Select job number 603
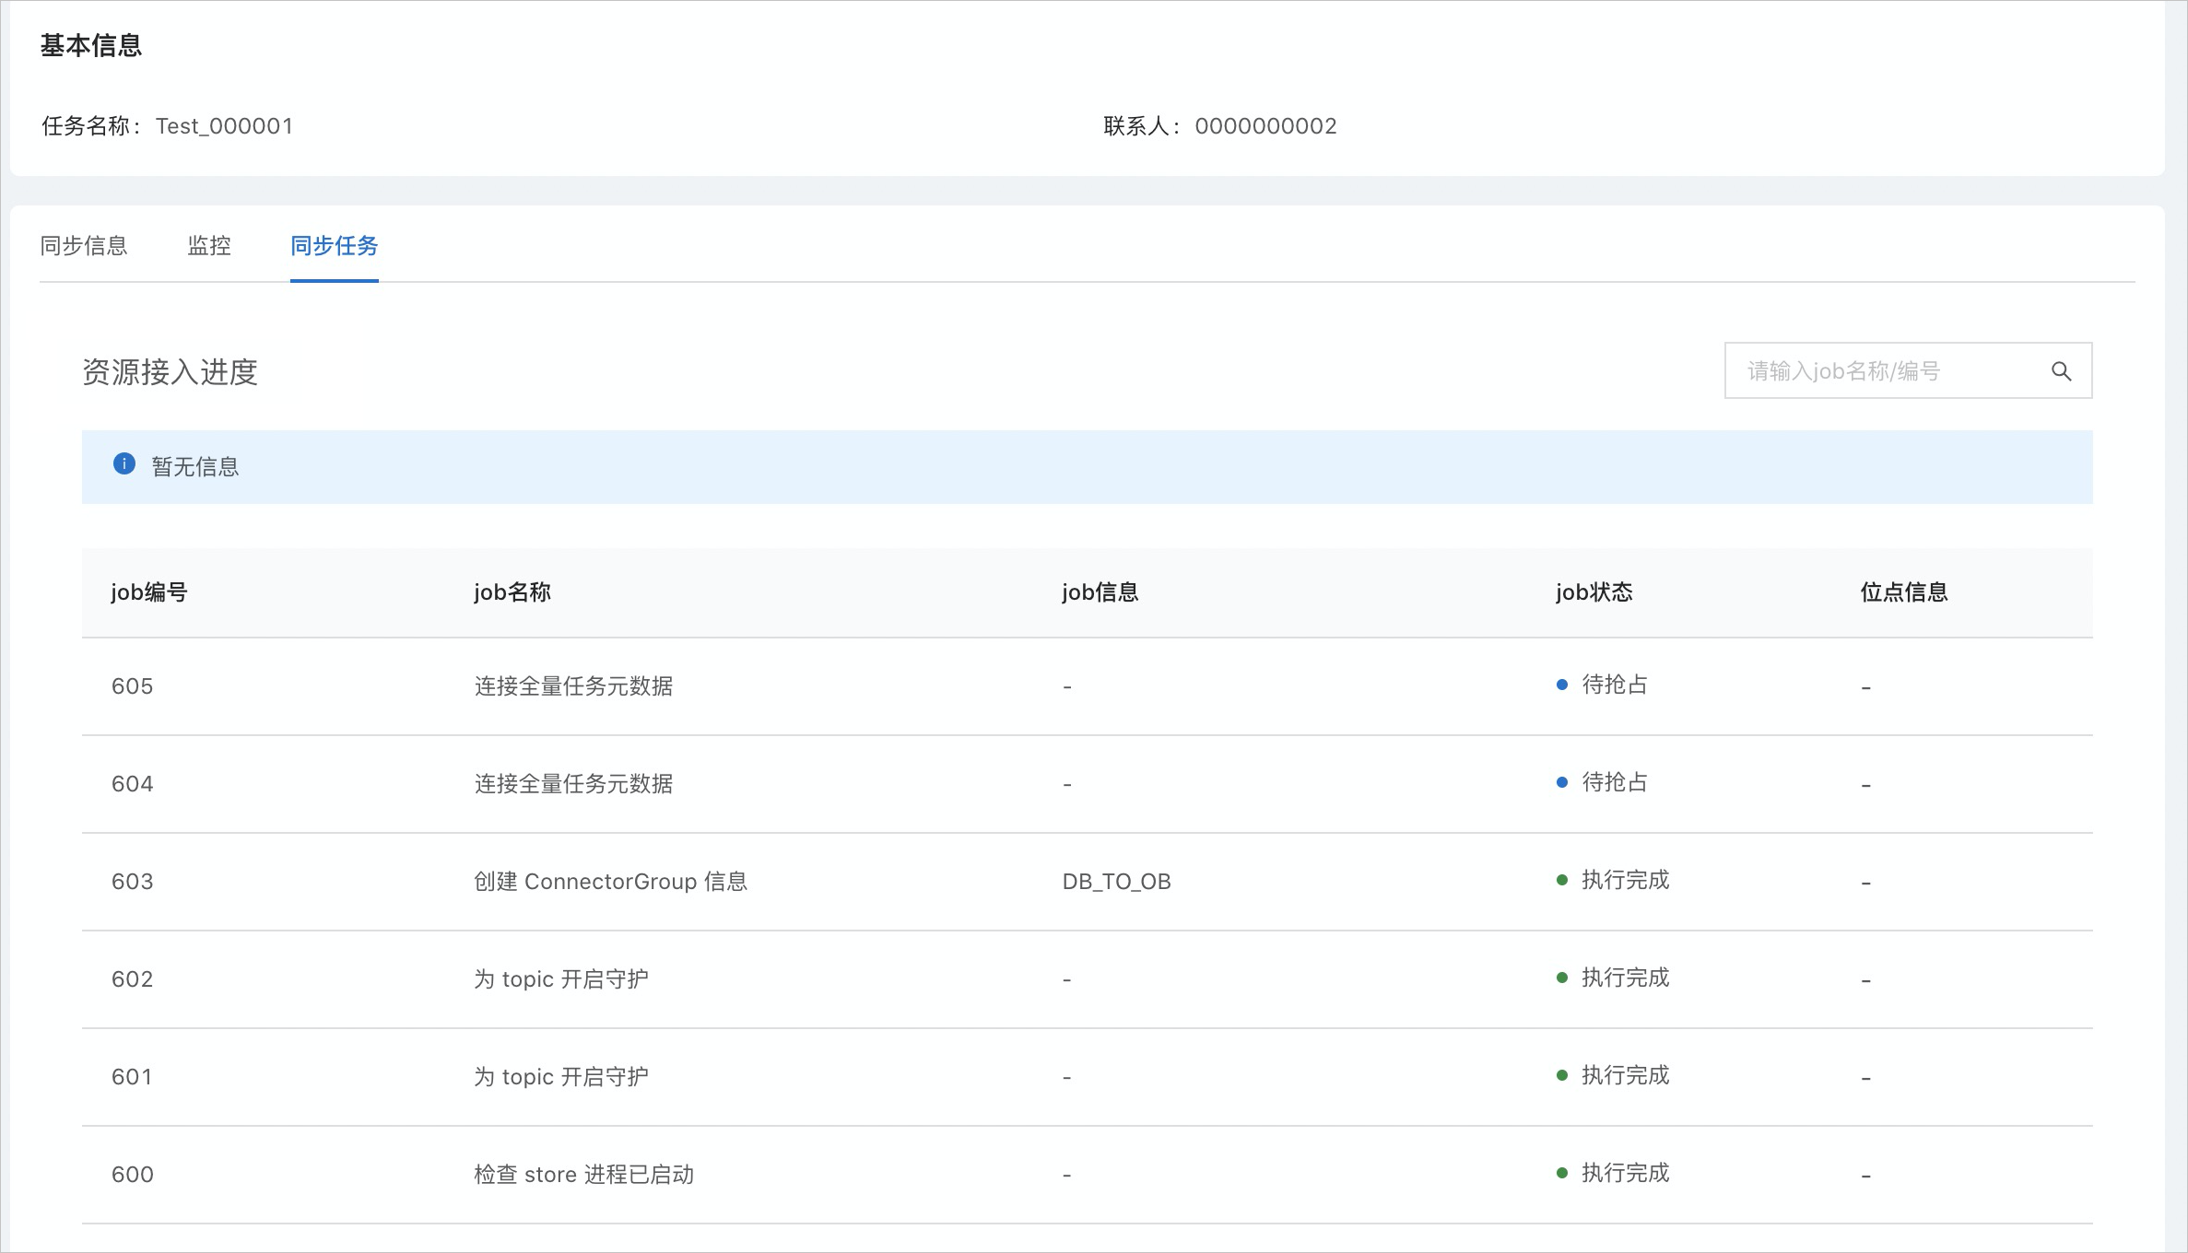This screenshot has width=2188, height=1253. pyautogui.click(x=133, y=882)
